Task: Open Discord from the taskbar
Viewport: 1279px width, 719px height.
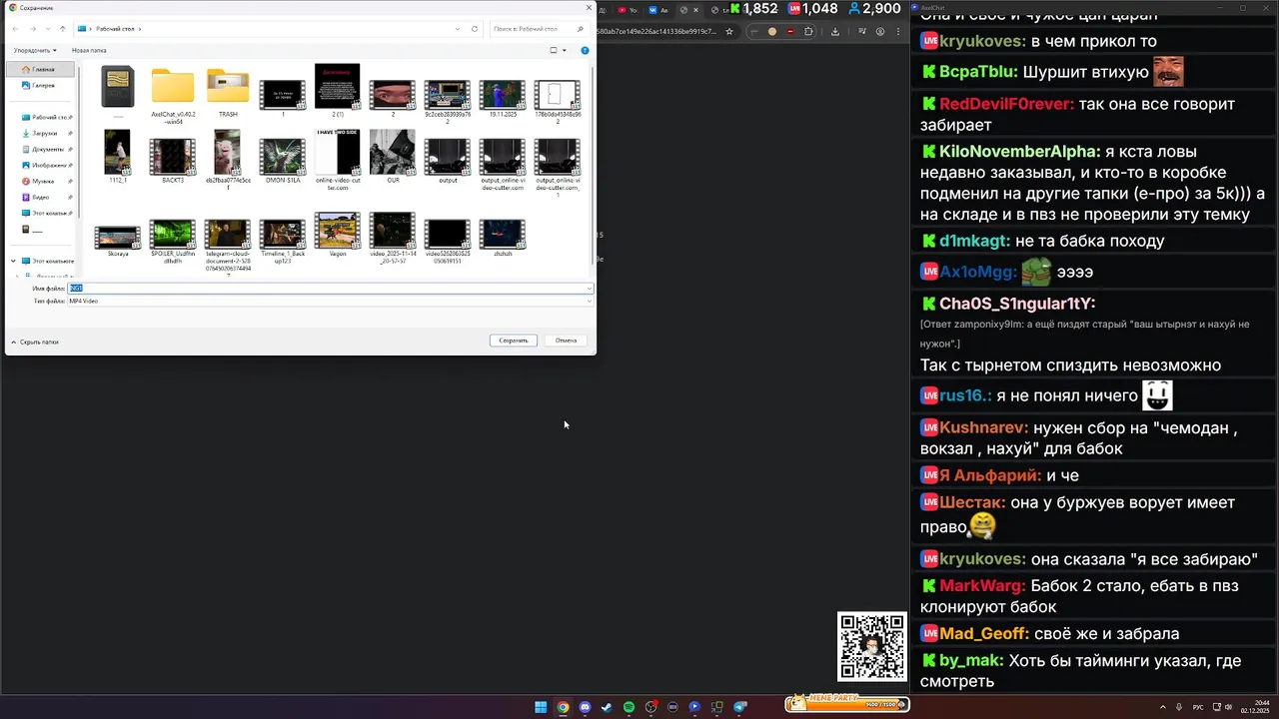Action: pyautogui.click(x=585, y=707)
